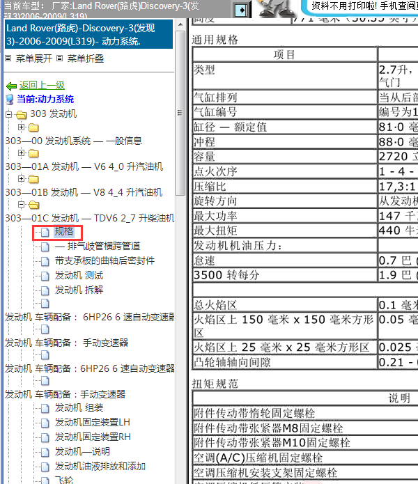This screenshot has width=418, height=484.
Task: Open 303—01C 发动机 — TDV6 2_7 升柴油机
Action: (90, 218)
